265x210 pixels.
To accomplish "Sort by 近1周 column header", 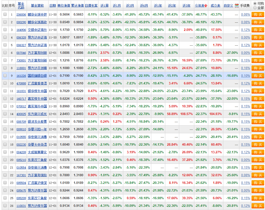I will point(105,6).
